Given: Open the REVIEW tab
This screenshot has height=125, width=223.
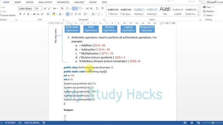Looking at the screenshot, I should point(93,2).
